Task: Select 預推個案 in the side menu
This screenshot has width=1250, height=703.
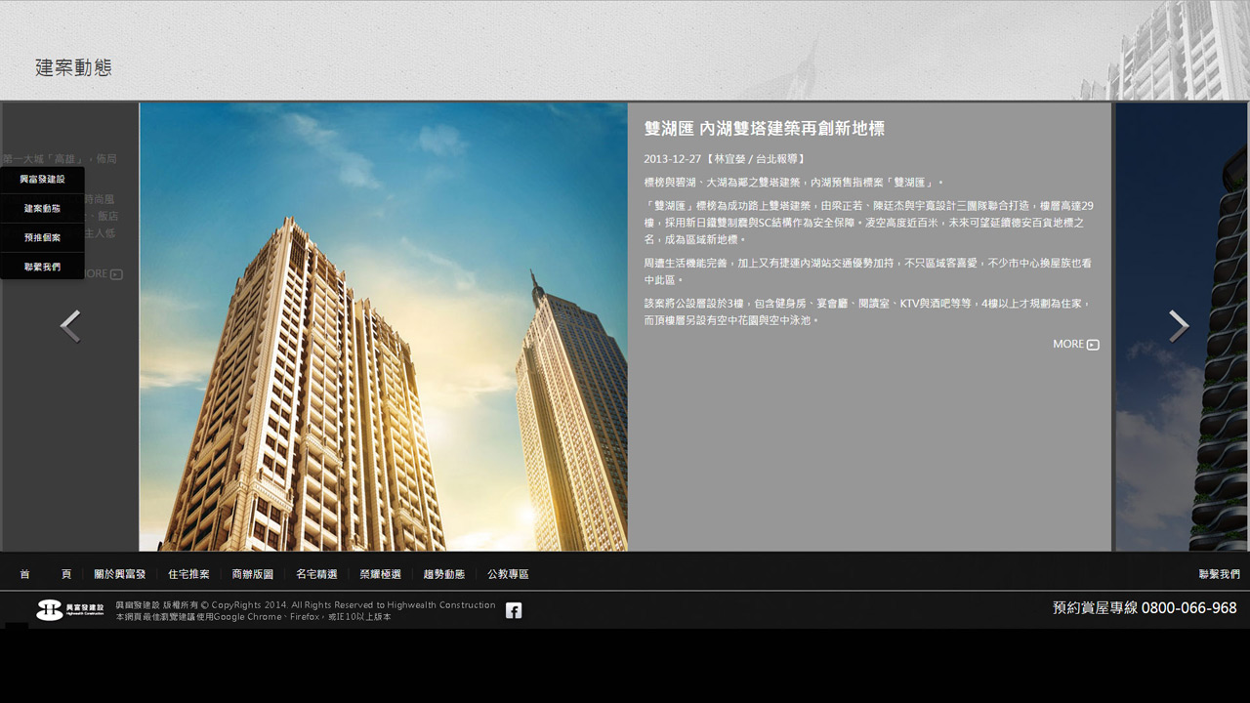Action: (42, 237)
